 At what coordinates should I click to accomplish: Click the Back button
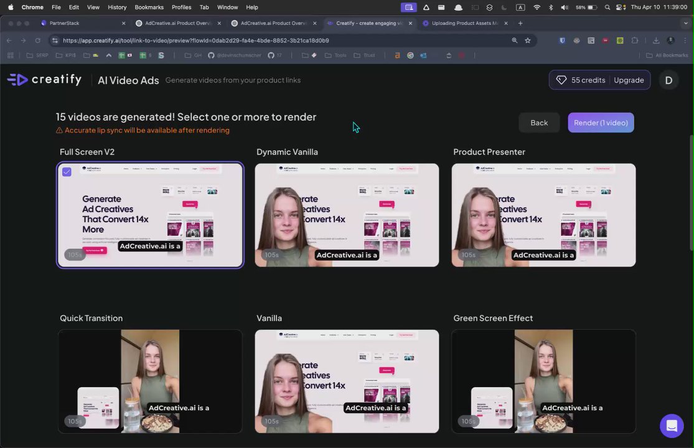[538, 123]
